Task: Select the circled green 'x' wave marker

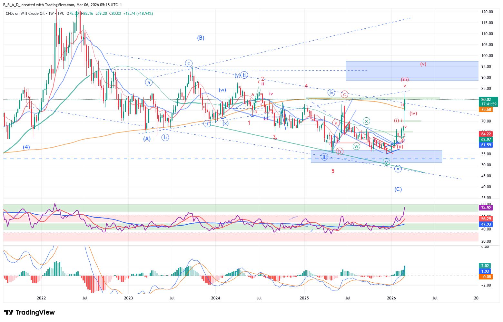Action: (366, 121)
